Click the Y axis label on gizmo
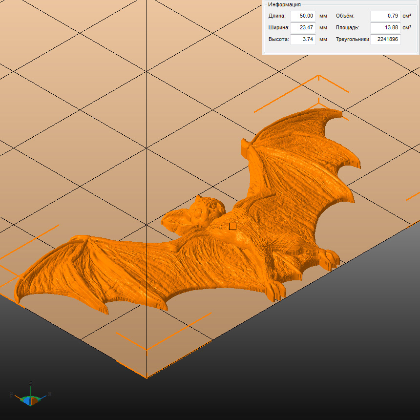Image resolution: width=420 pixels, height=420 pixels. click(x=11, y=394)
